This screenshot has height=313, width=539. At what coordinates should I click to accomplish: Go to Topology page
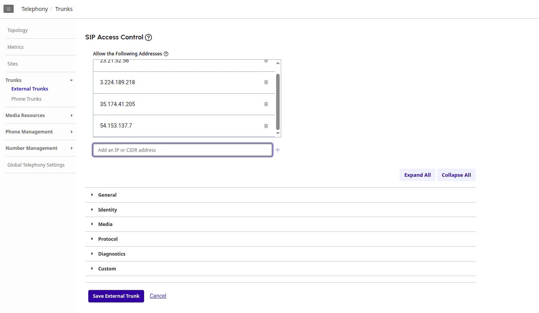click(x=18, y=30)
